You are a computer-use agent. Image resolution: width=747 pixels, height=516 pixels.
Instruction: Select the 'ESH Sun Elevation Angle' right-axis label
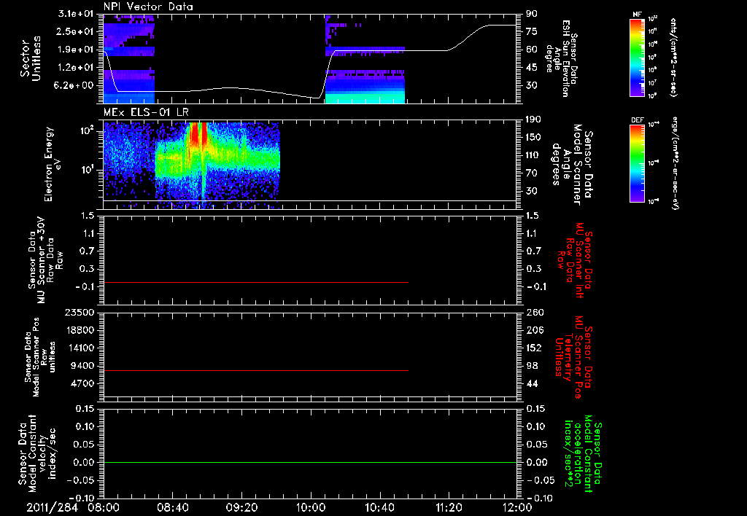click(x=562, y=58)
